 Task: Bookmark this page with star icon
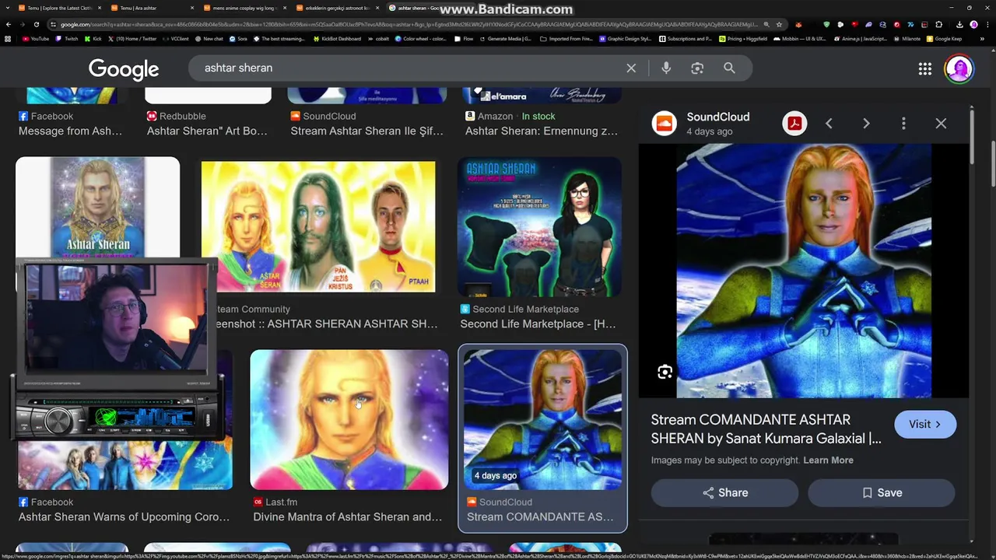tap(779, 24)
